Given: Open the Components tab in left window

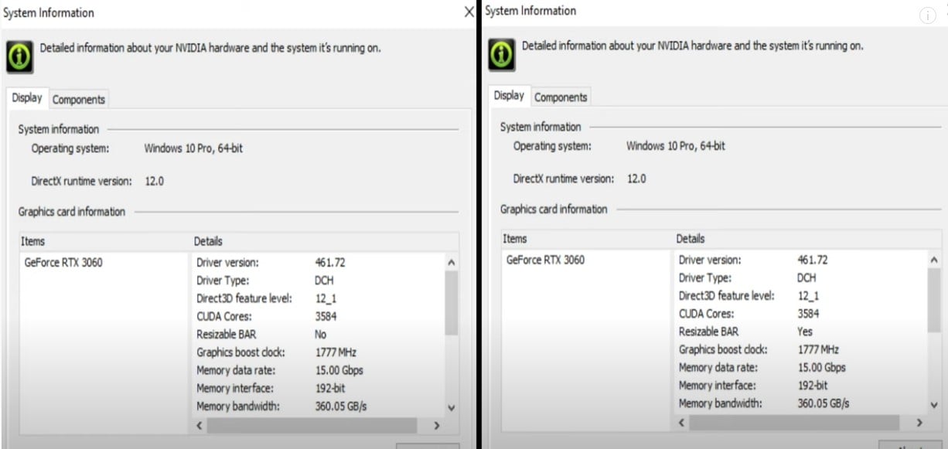Looking at the screenshot, I should (78, 99).
